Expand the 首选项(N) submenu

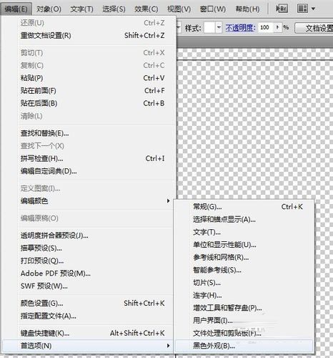coord(88,346)
